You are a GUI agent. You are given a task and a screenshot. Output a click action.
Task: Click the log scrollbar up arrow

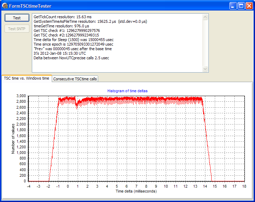click(205, 17)
